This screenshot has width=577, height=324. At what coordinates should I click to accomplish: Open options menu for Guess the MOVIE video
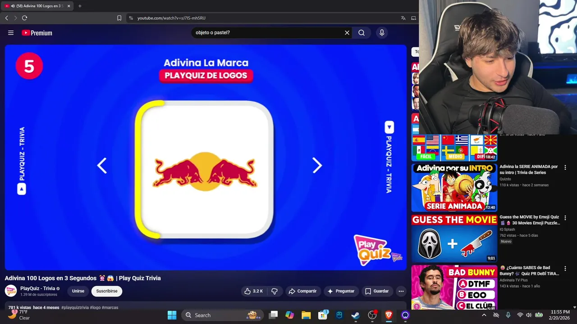(565, 218)
